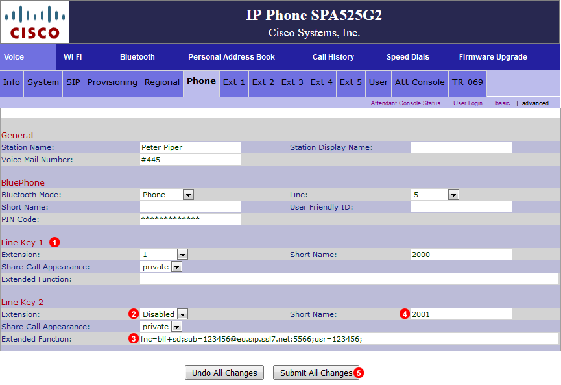Open the TR-069 sub-tab
The image size is (561, 385).
(x=467, y=84)
